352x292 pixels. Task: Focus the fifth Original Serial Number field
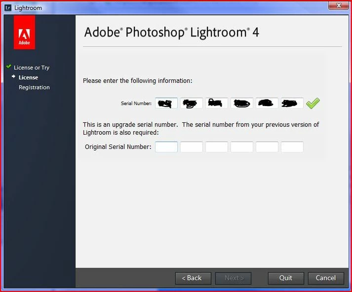click(x=267, y=147)
